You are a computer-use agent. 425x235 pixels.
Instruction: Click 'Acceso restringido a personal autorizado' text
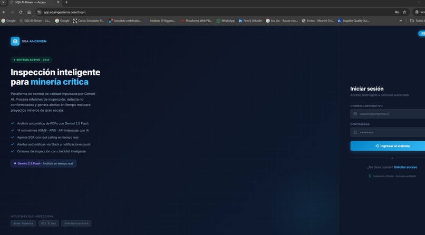[x=380, y=95]
